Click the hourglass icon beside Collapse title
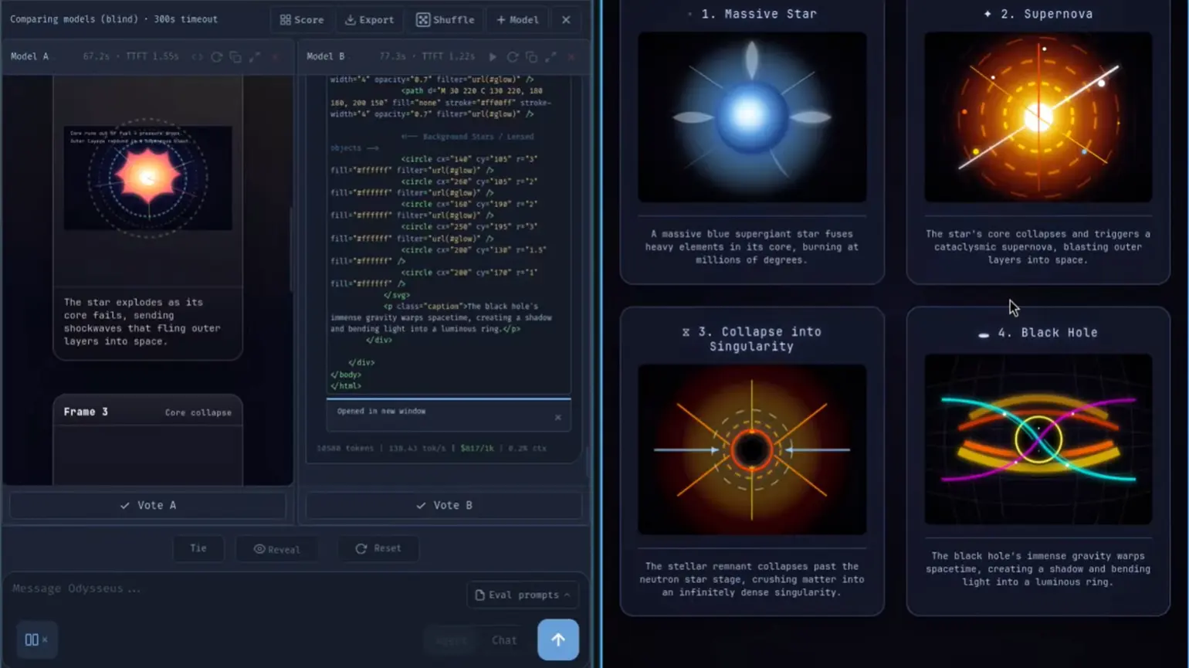 click(686, 332)
